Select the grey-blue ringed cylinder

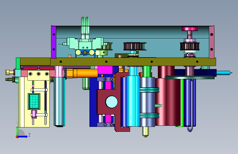pos(147,102)
